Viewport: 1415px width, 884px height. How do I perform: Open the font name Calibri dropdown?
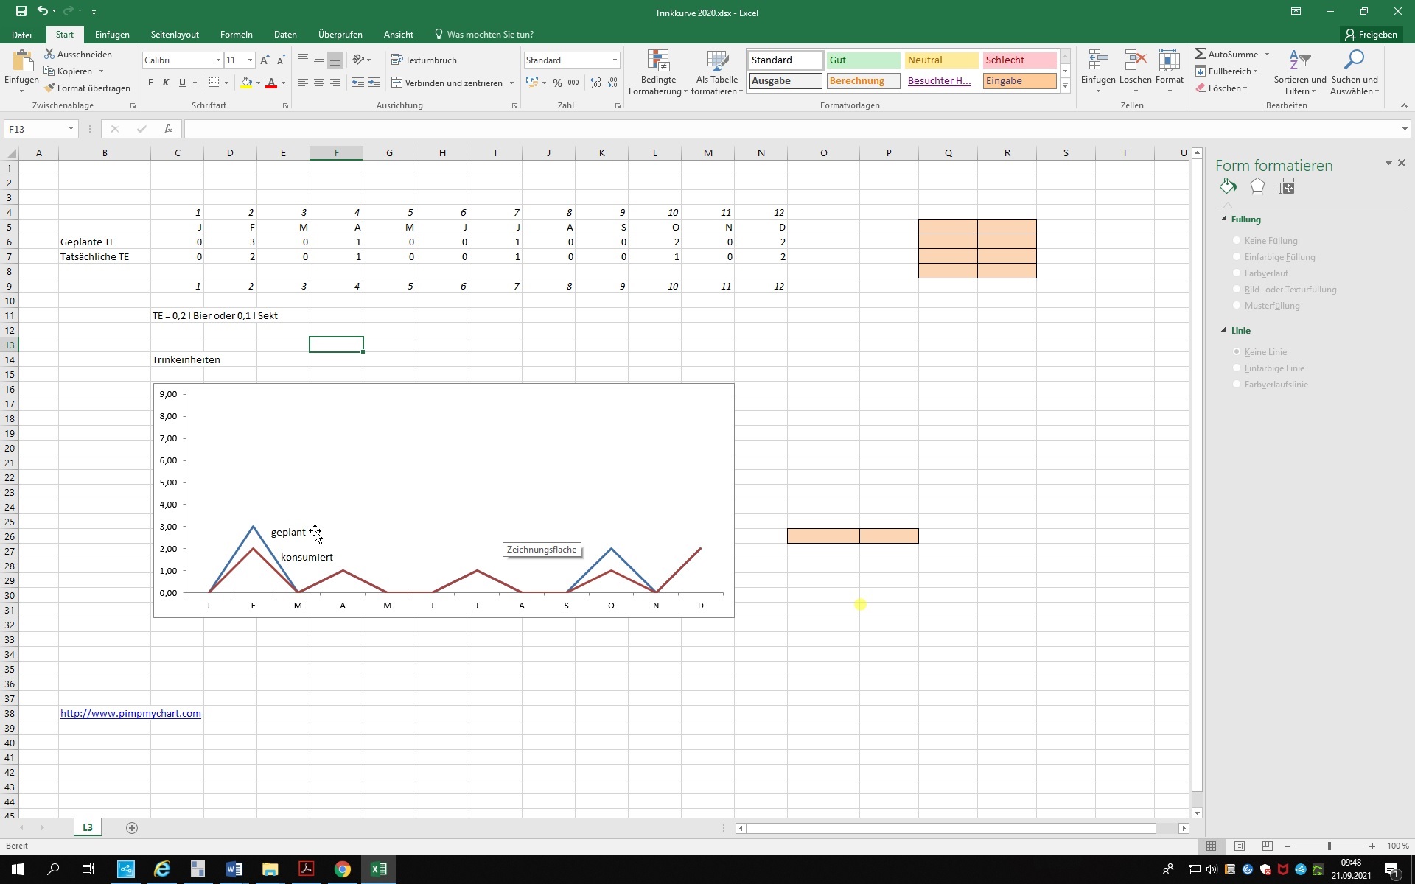coord(218,60)
